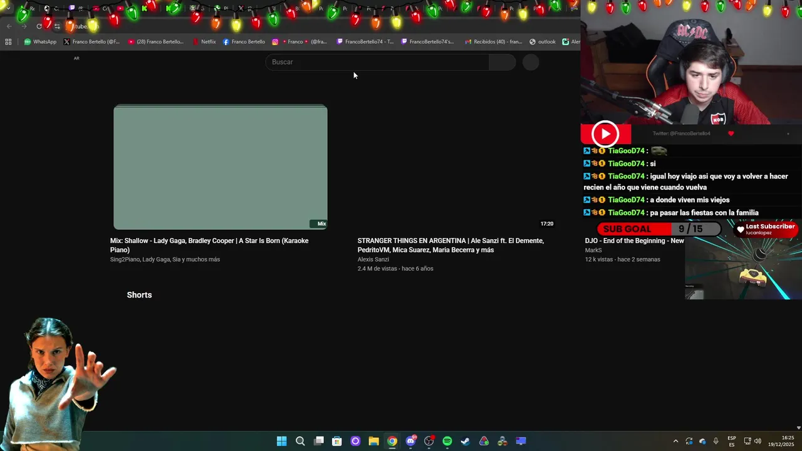Launch Microsoft Store from the taskbar

click(337, 441)
